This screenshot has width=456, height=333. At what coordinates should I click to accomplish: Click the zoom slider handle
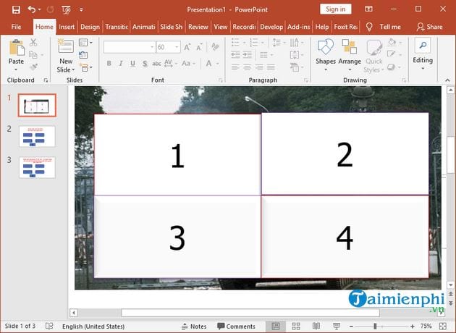click(x=375, y=326)
